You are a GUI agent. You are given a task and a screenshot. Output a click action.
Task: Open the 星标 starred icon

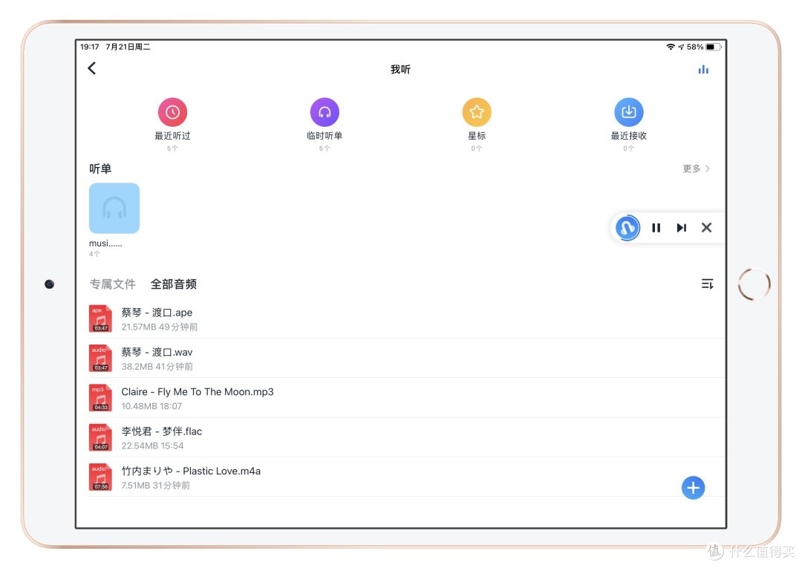click(x=477, y=112)
